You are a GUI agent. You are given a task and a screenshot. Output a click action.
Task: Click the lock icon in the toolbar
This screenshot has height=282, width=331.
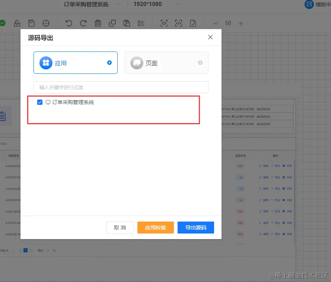coord(17,23)
